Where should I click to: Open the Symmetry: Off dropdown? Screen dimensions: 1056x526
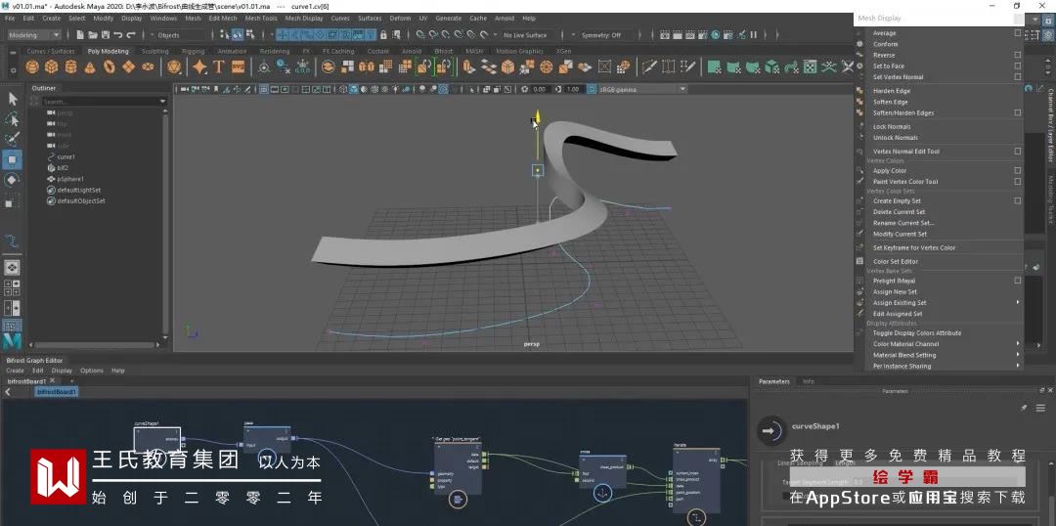coord(605,35)
